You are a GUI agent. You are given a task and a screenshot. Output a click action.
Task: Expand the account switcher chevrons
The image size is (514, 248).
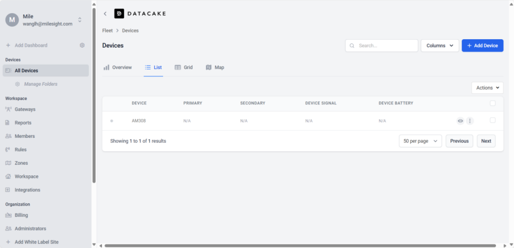[x=80, y=20]
